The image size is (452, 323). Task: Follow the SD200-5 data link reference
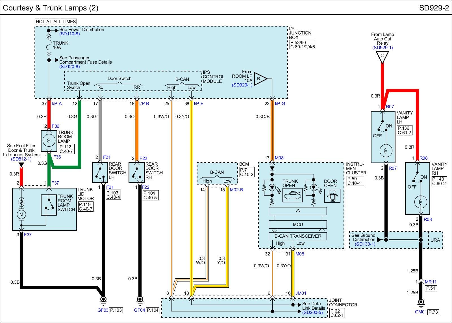click(312, 313)
